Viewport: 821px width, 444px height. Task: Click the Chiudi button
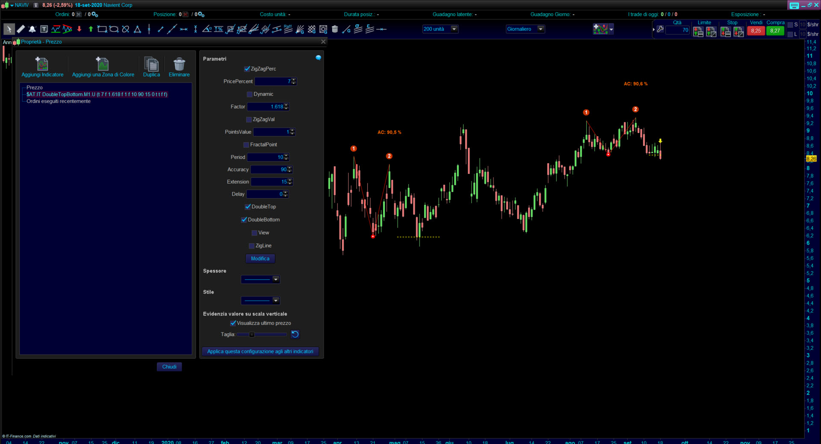point(169,367)
